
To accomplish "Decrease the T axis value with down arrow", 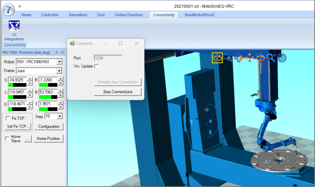I will [x=60, y=107].
